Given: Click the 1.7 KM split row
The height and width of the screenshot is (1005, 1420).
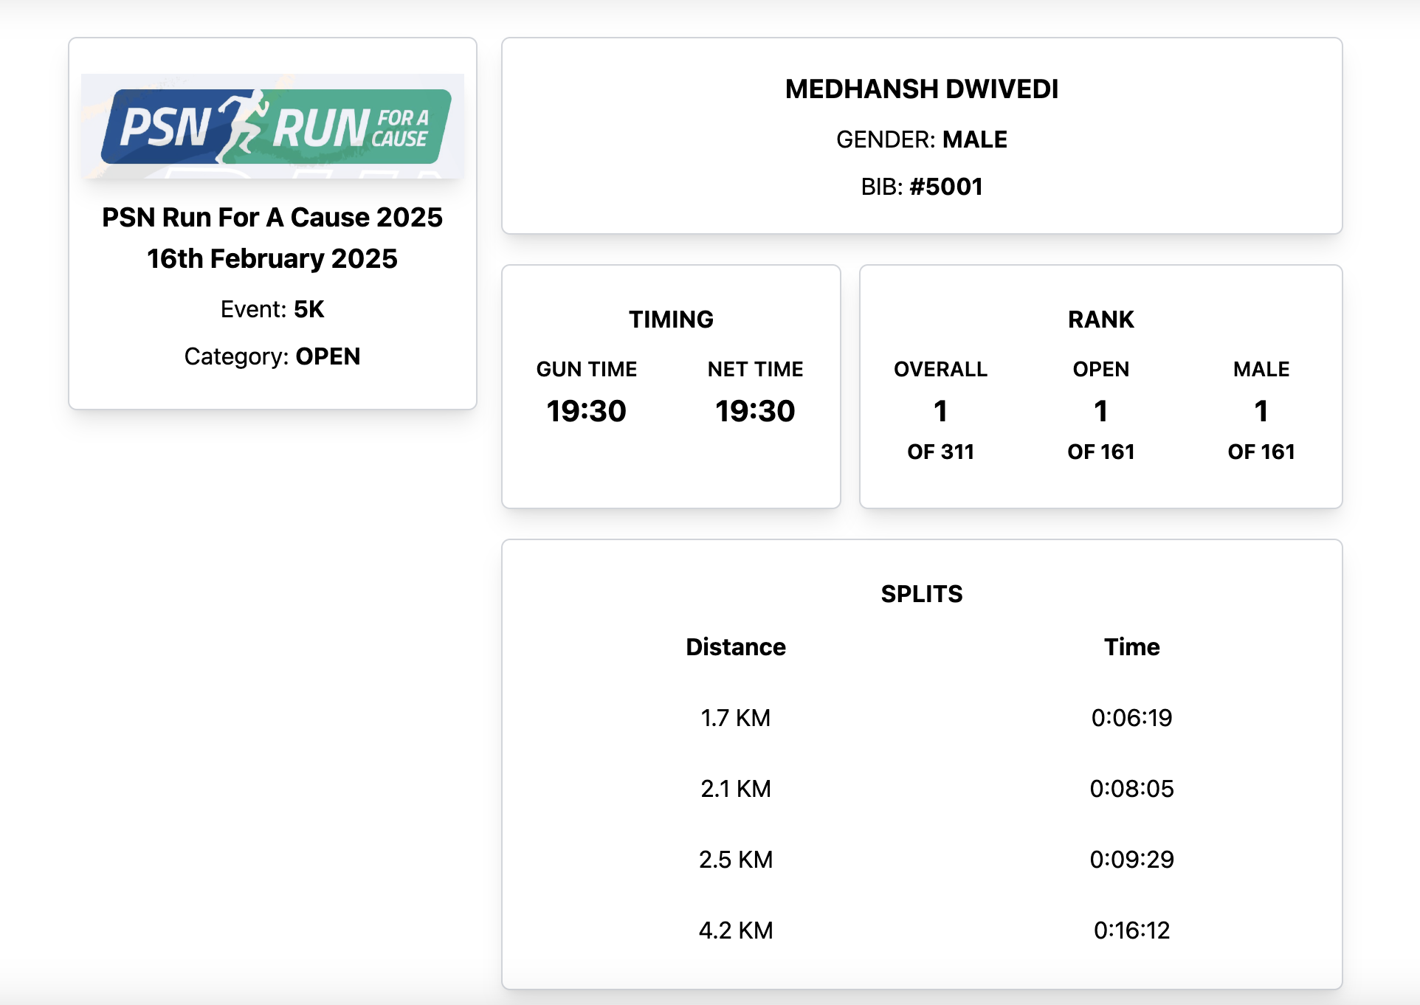Looking at the screenshot, I should 735,718.
